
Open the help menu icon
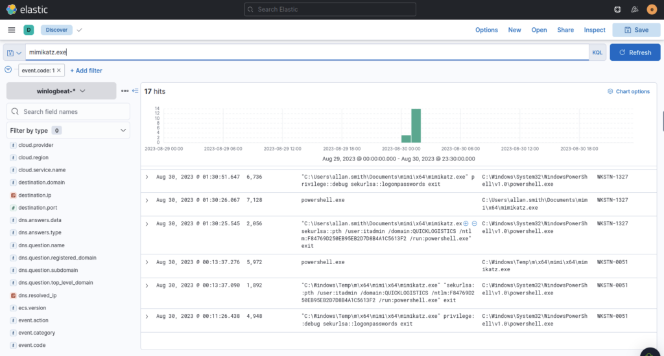click(617, 9)
